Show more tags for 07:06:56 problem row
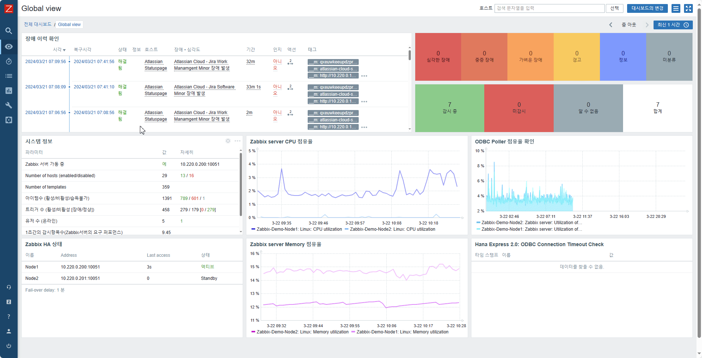 pos(364,127)
